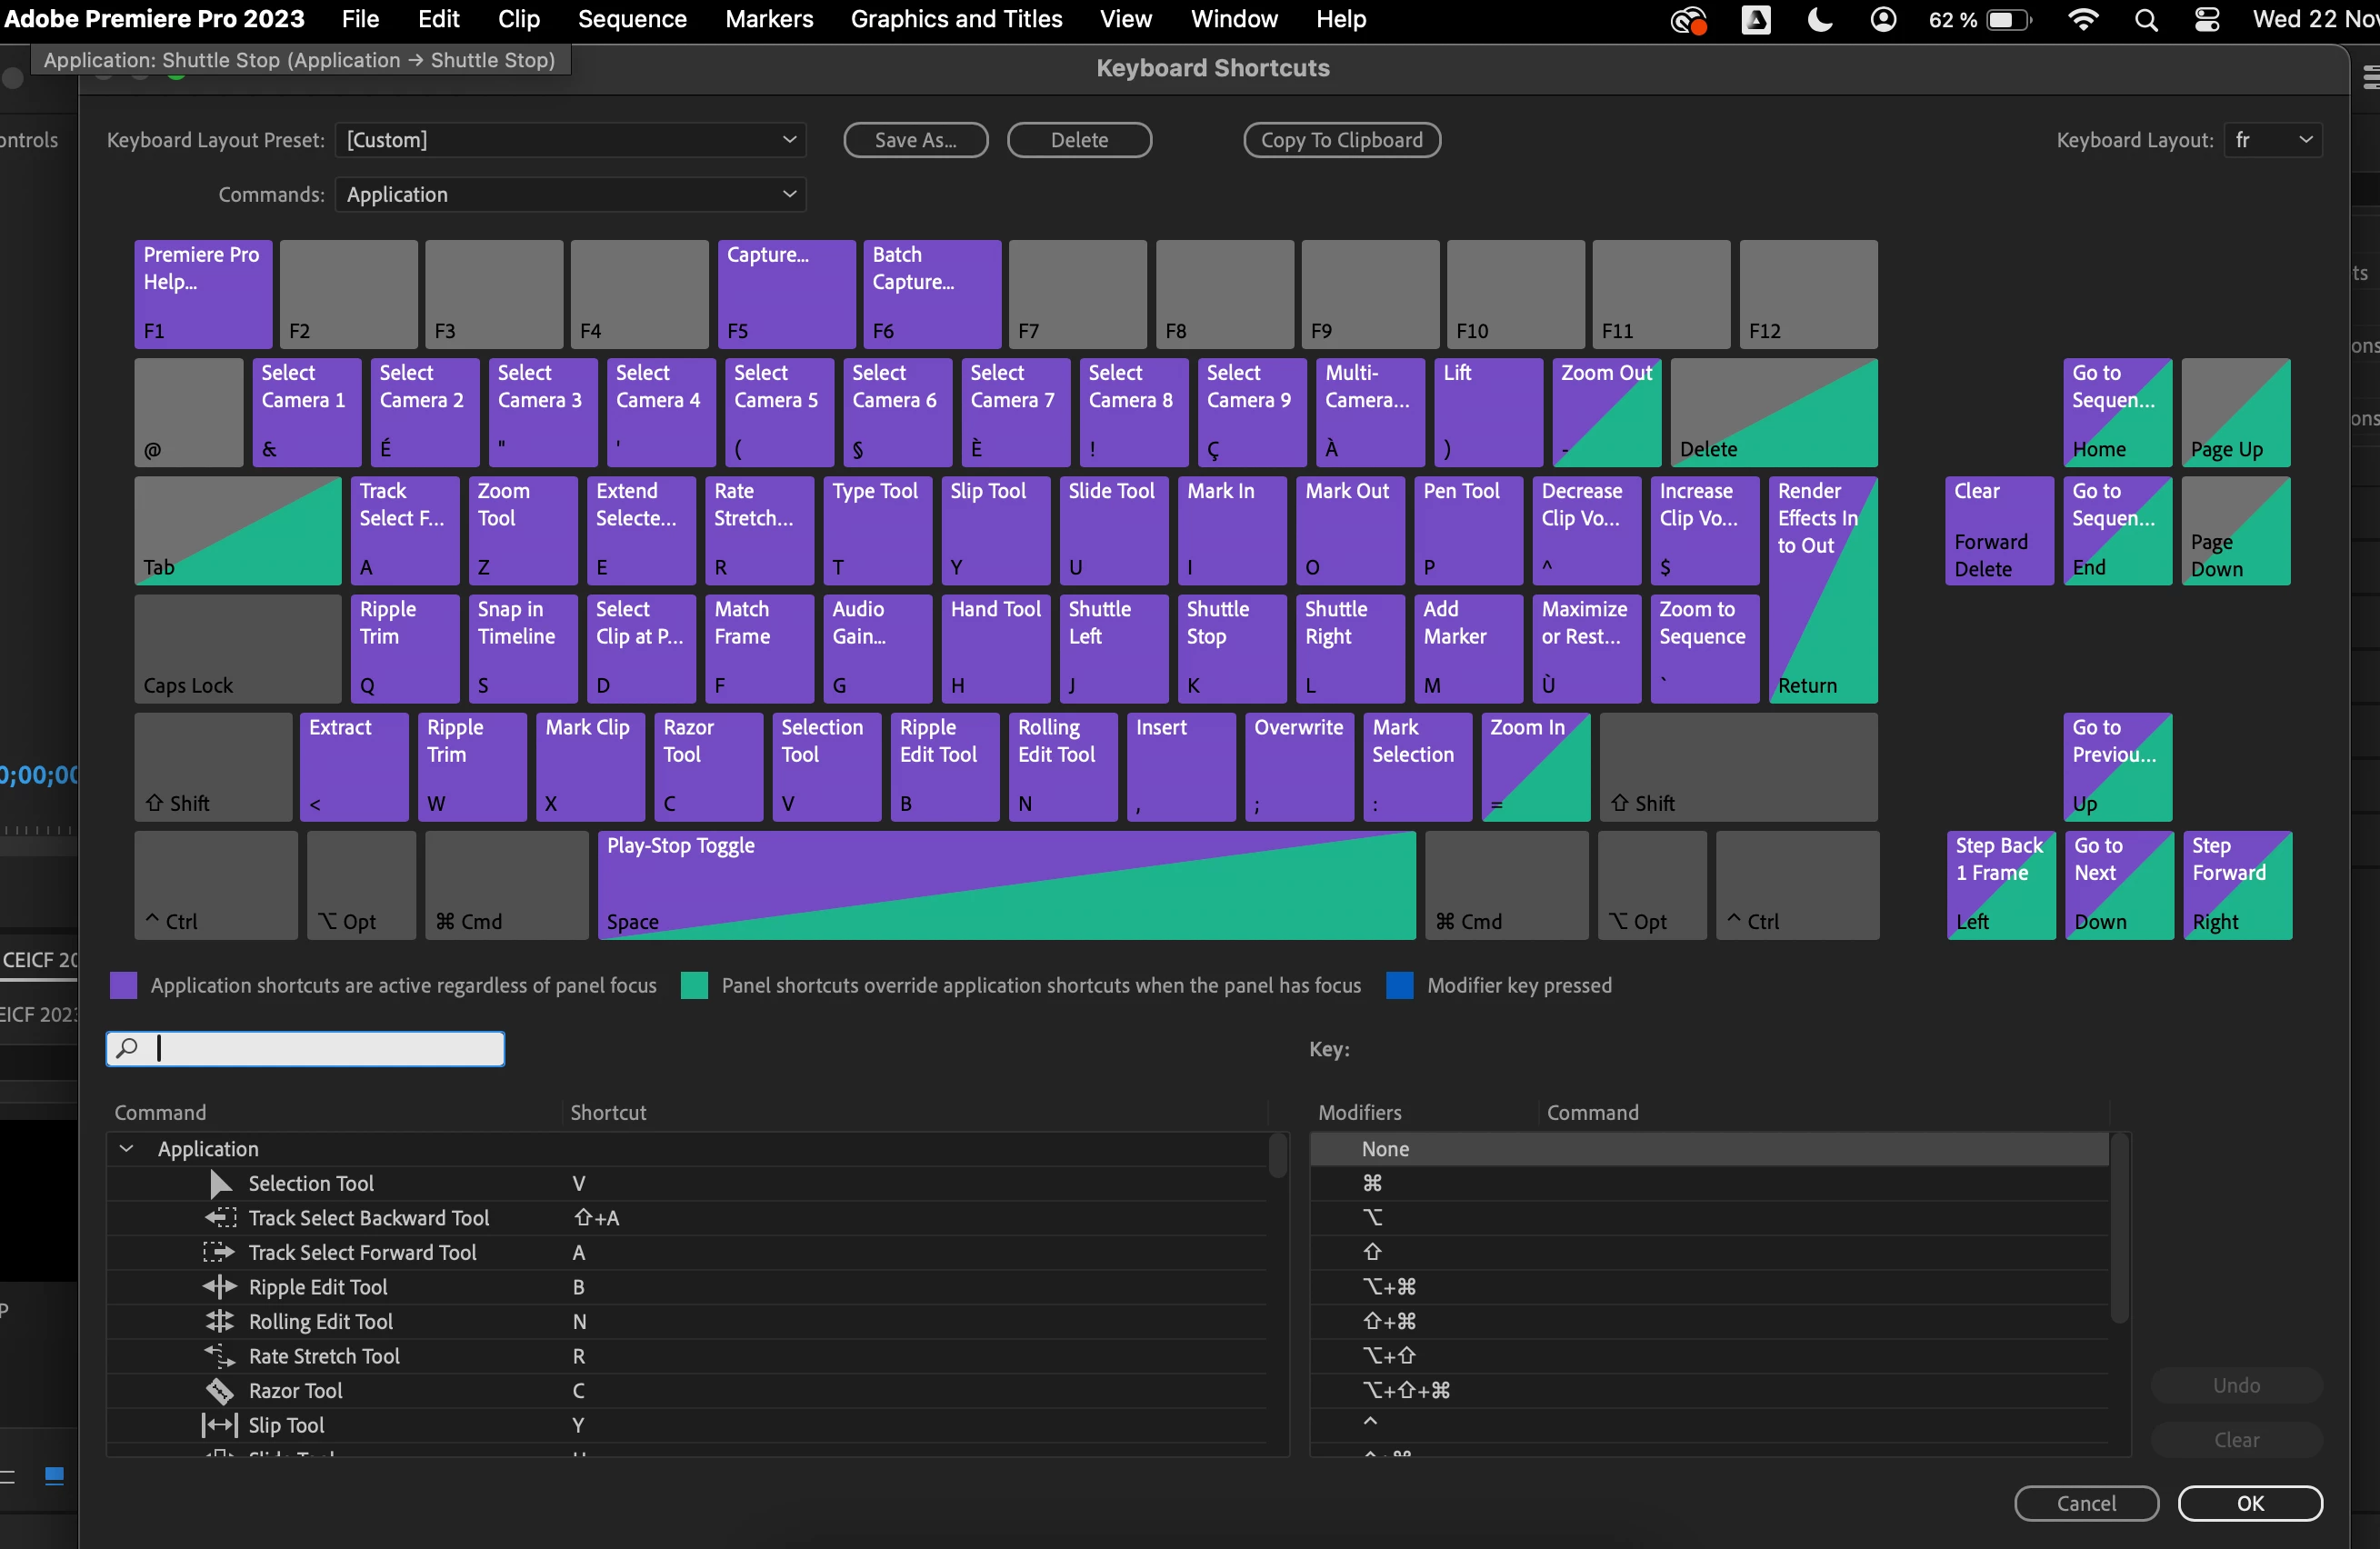Click the Rate Stretch Tool icon
The width and height of the screenshot is (2380, 1549).
(220, 1356)
